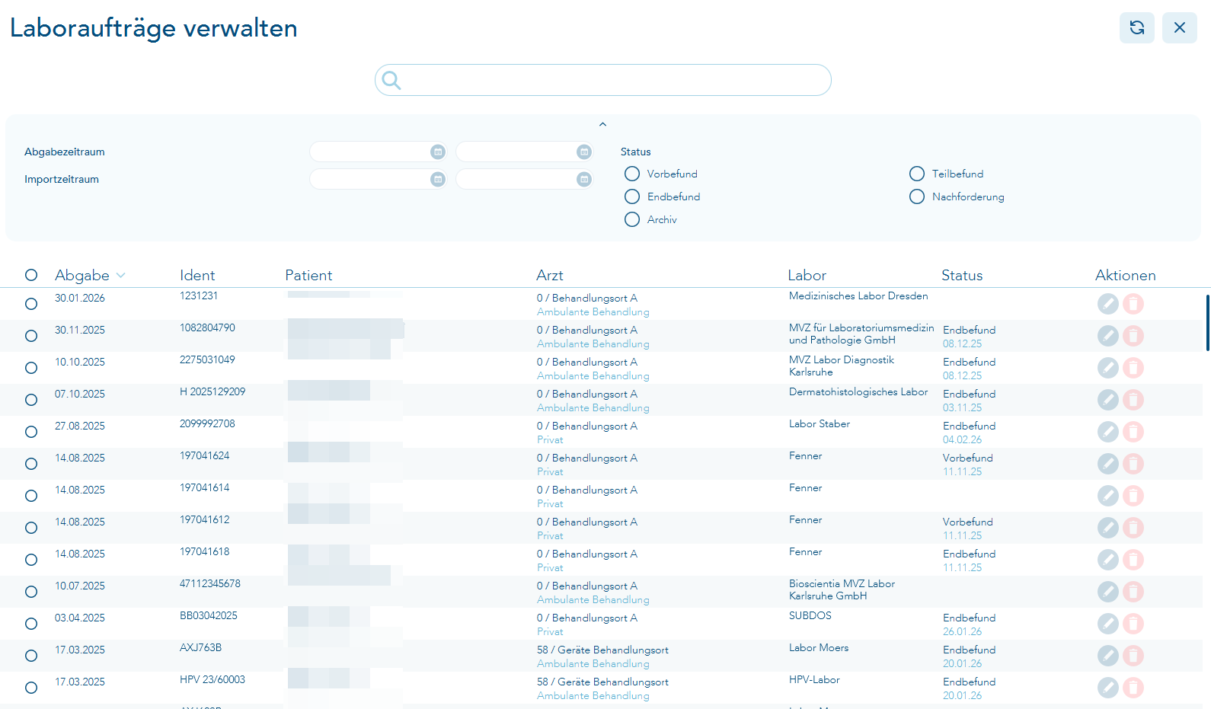Open calendar picker for Abgabezeitraum start date
The image size is (1211, 709).
click(438, 152)
